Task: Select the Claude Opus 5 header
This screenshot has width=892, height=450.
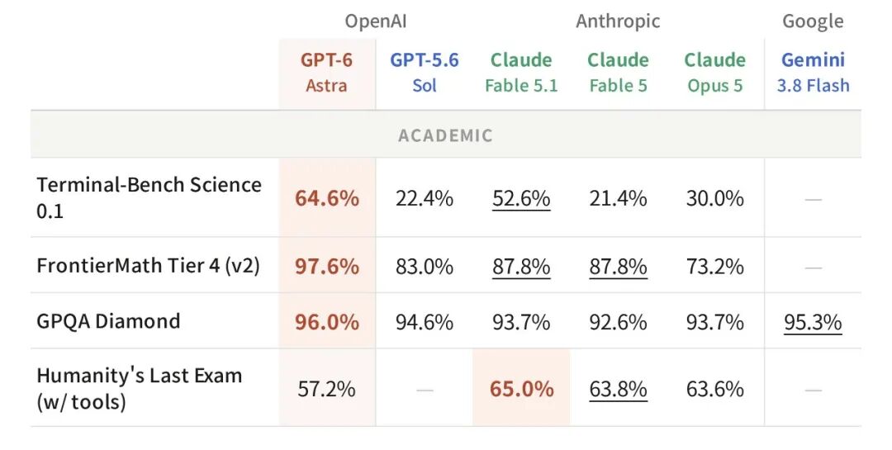Action: tap(715, 73)
